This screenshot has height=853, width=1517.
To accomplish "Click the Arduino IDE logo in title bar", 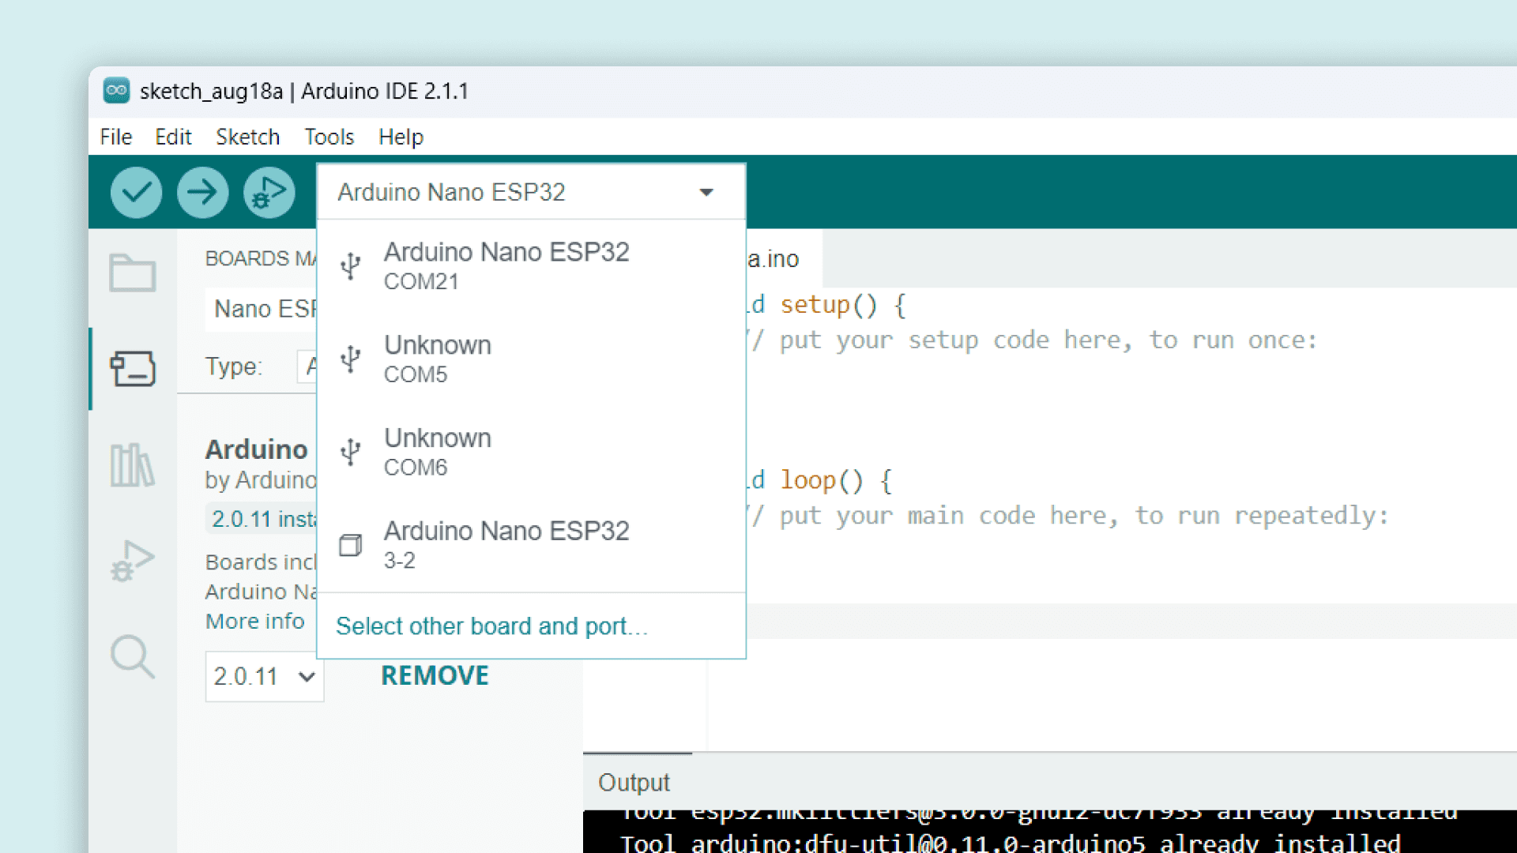I will (117, 91).
